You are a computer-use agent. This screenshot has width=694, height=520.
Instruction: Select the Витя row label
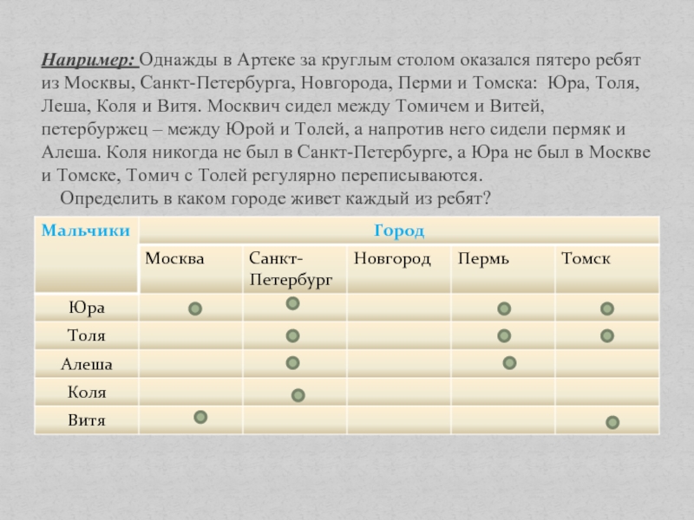pos(86,420)
